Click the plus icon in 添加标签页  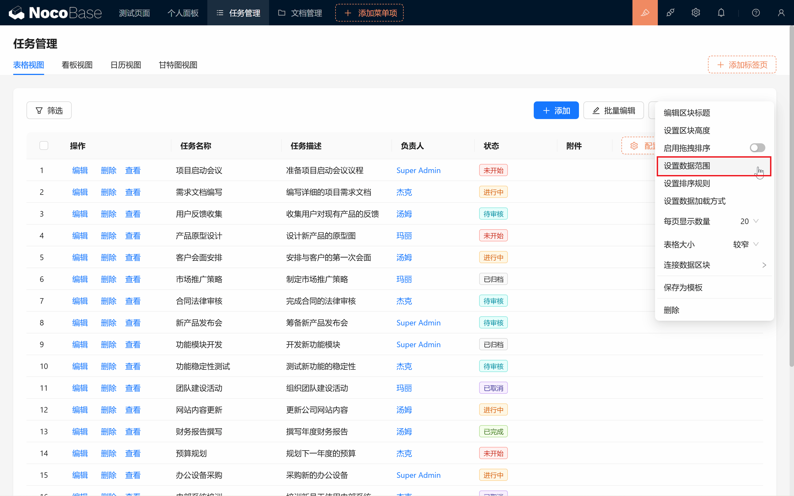click(x=720, y=65)
